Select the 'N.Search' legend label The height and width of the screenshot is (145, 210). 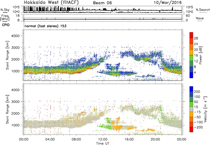[203, 10]
